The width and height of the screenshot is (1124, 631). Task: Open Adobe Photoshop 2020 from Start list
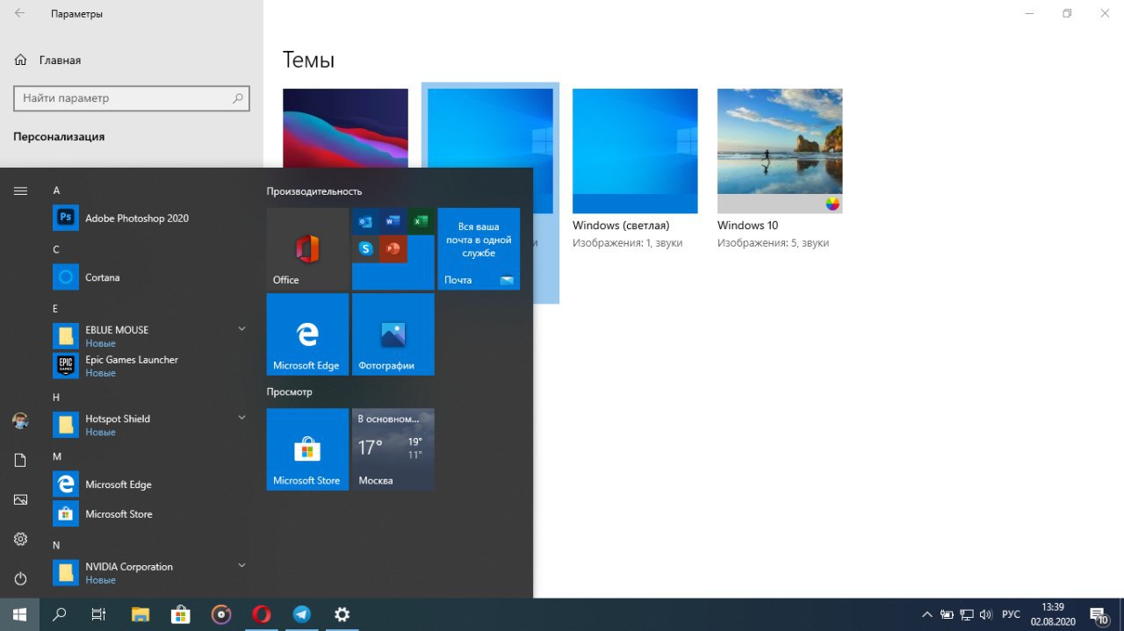pos(149,218)
